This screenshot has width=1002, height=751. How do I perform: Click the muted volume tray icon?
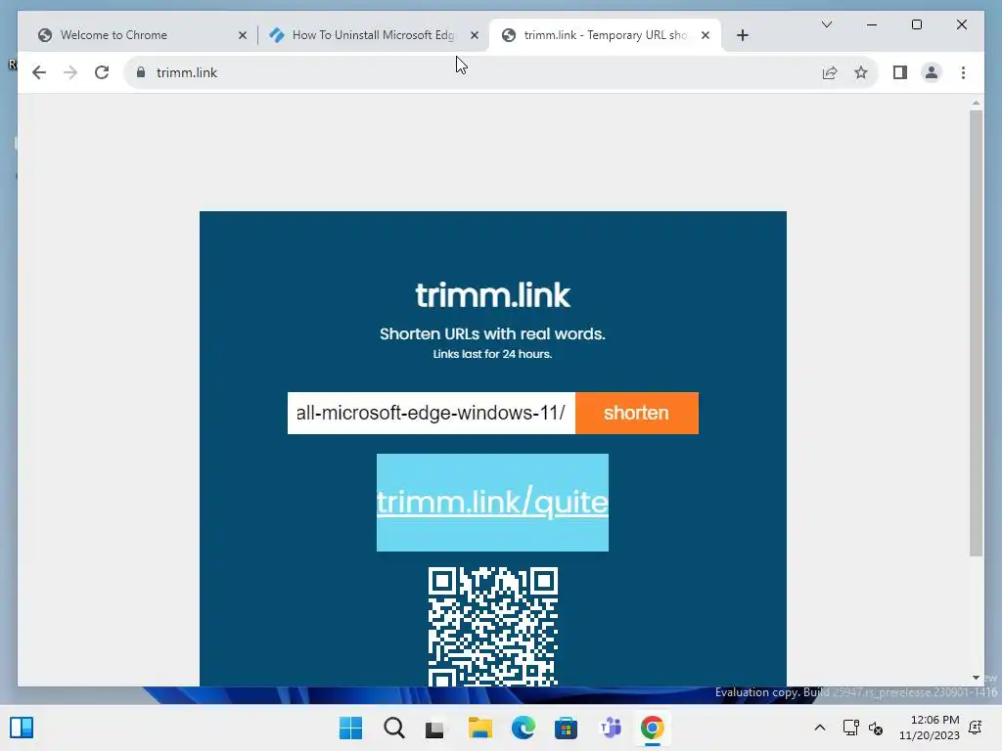tap(876, 728)
